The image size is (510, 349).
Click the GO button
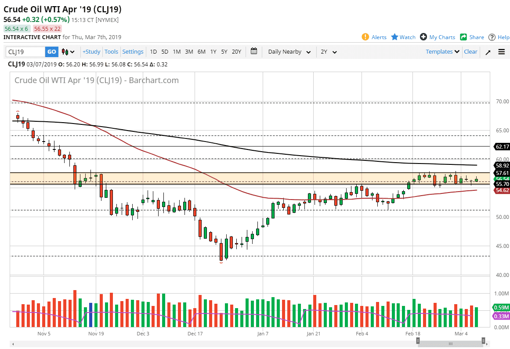51,51
